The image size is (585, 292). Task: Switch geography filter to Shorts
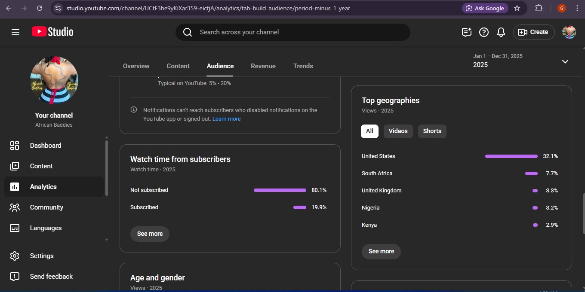tap(432, 131)
